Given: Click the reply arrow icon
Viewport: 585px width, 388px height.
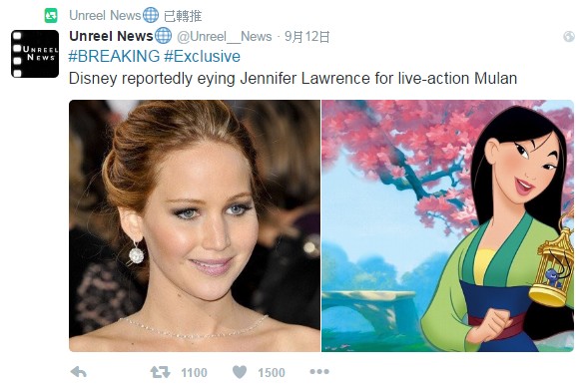Looking at the screenshot, I should (x=78, y=372).
